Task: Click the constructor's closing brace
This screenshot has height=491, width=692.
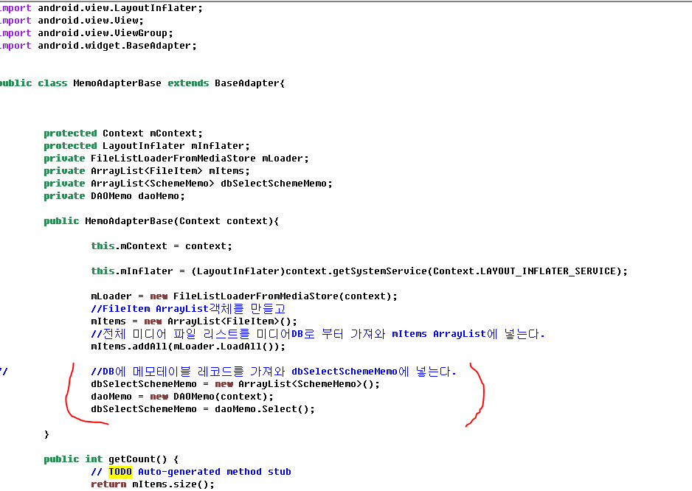Action: (x=46, y=434)
